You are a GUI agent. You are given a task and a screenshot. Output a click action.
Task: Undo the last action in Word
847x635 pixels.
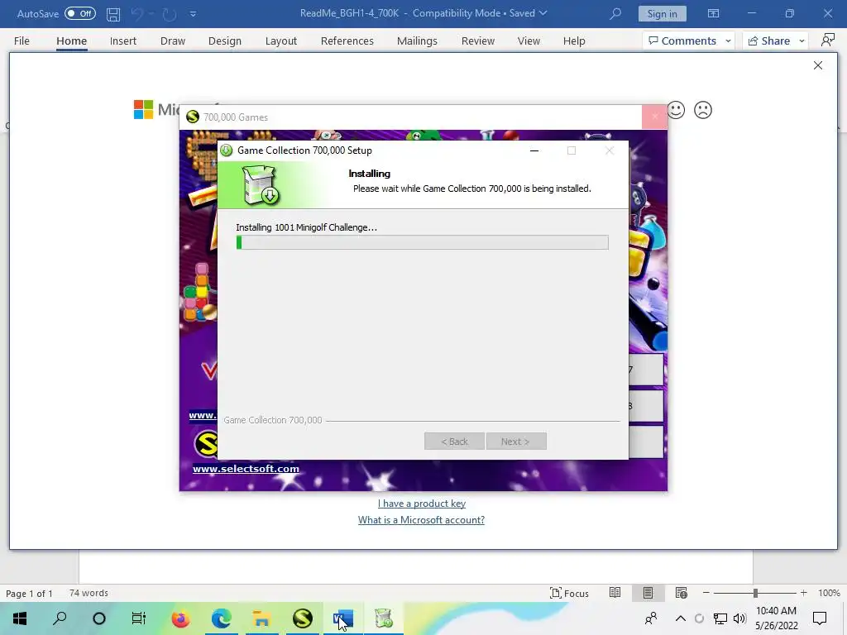tap(137, 14)
